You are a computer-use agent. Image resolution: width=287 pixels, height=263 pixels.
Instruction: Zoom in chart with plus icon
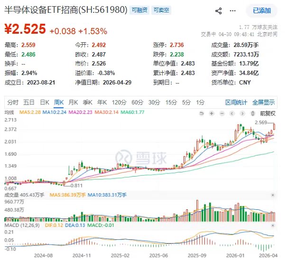[212, 113]
